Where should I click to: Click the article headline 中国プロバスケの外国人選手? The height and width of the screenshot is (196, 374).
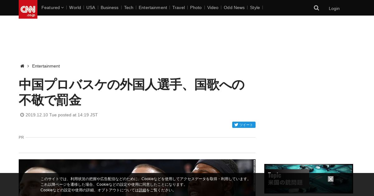click(132, 92)
